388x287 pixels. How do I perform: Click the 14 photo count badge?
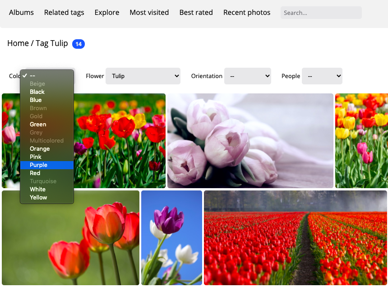click(79, 44)
